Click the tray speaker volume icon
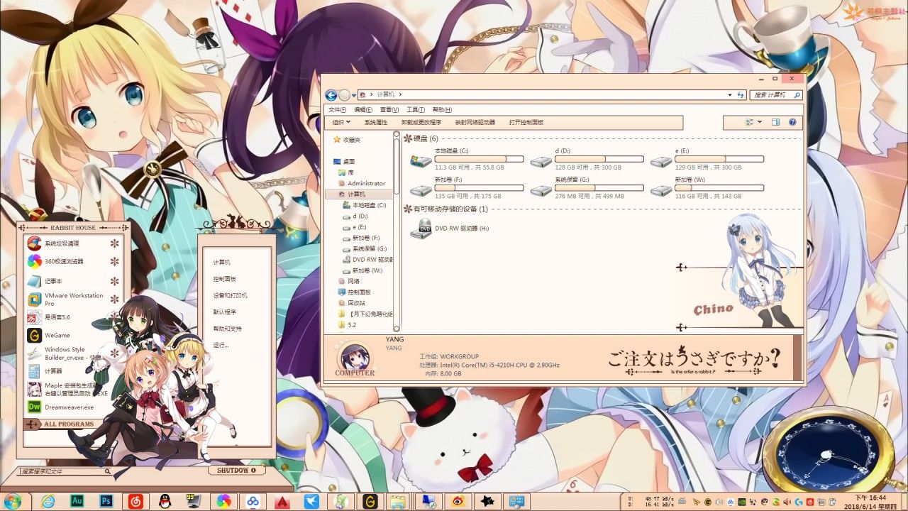 pos(720,501)
